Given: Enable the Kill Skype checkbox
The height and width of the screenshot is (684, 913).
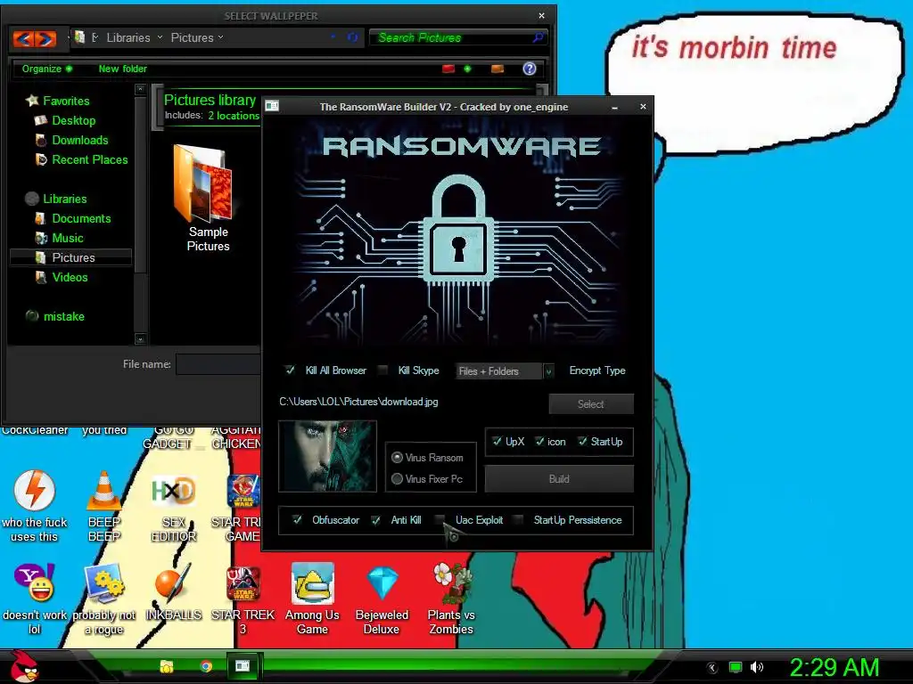Looking at the screenshot, I should [382, 370].
